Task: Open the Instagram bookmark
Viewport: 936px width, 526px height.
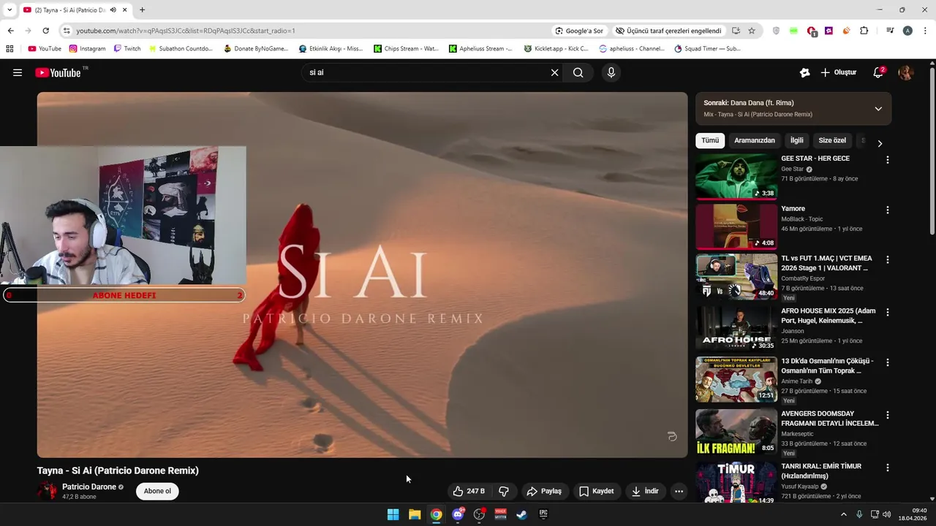Action: pyautogui.click(x=87, y=49)
